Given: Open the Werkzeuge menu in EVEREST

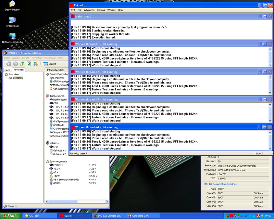Looking at the screenshot, I should [x=50, y=58].
